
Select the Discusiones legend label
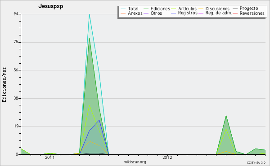217,9
